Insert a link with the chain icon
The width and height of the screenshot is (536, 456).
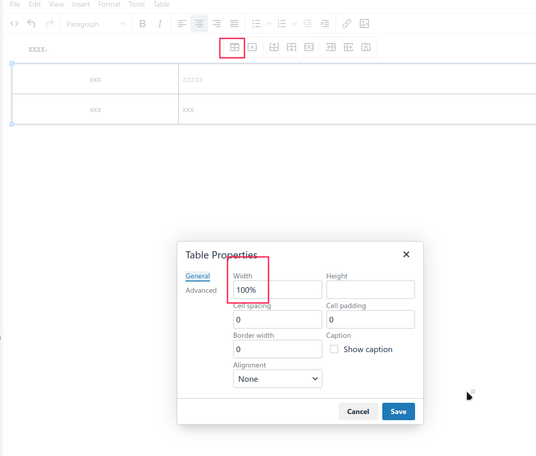pyautogui.click(x=346, y=24)
